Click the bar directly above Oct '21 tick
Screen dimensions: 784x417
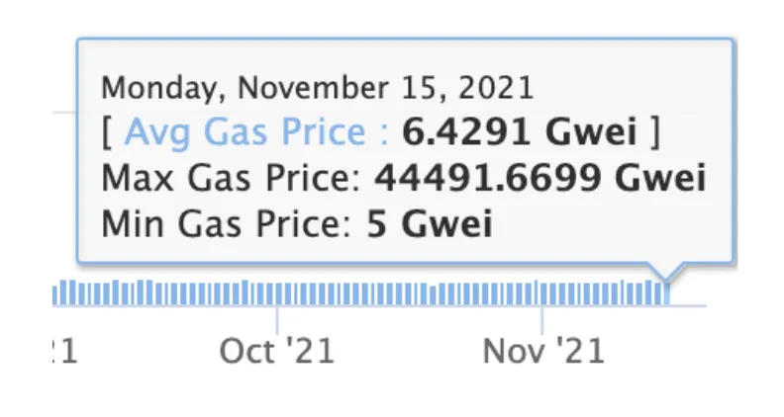(278, 295)
